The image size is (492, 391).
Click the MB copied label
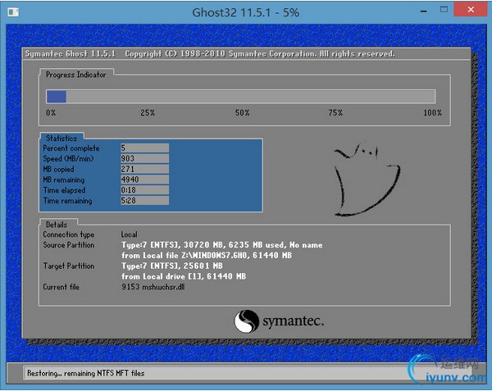click(59, 170)
